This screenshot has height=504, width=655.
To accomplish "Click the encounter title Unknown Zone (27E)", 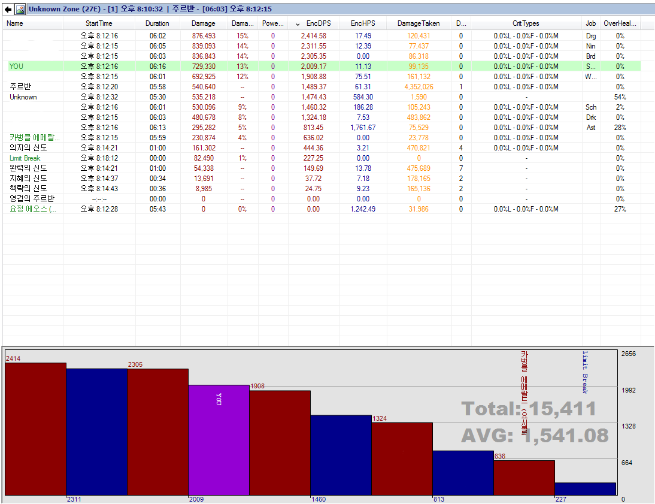I will tap(65, 9).
